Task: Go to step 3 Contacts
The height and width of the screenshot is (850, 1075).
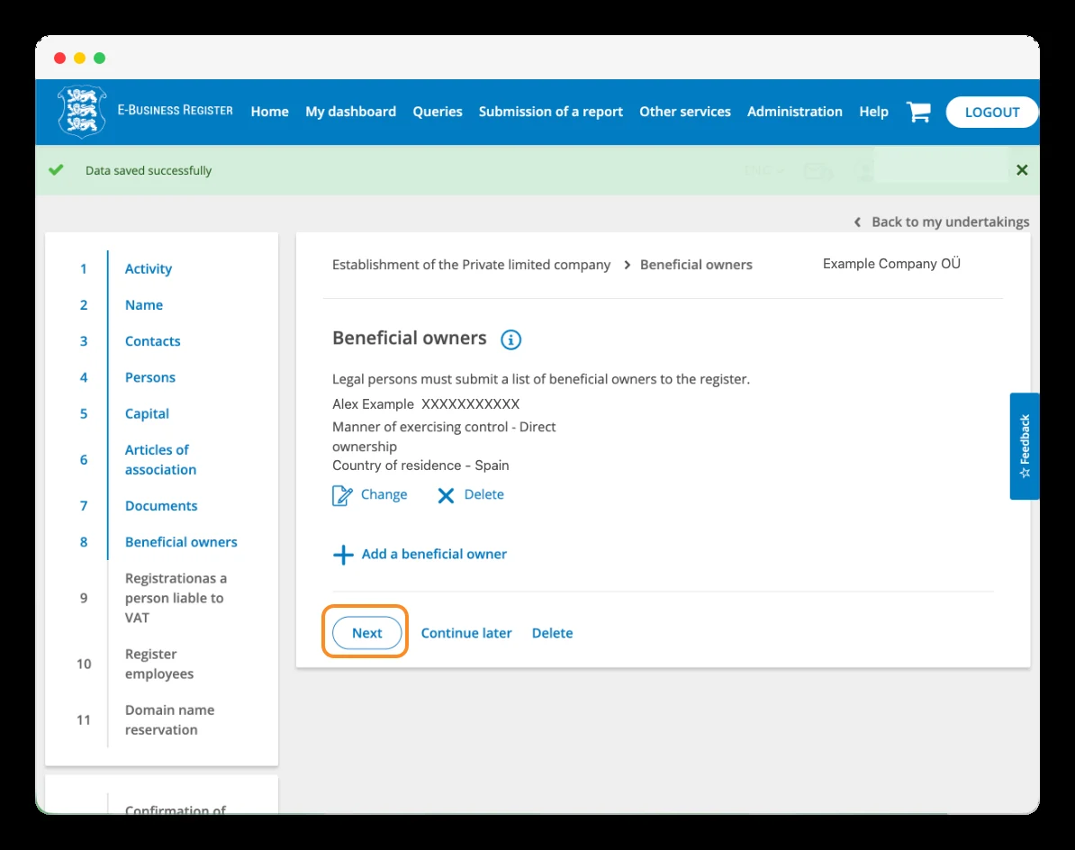Action: 152,341
